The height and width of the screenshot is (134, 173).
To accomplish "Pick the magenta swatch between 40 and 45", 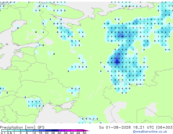I will coord(74,130).
